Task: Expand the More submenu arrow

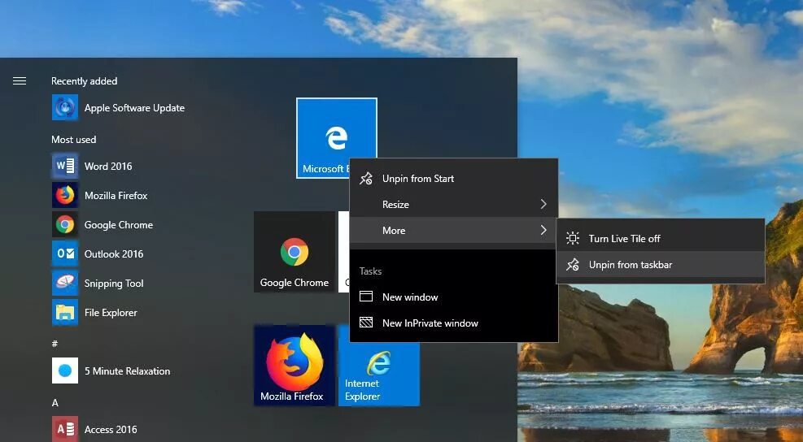Action: (543, 230)
